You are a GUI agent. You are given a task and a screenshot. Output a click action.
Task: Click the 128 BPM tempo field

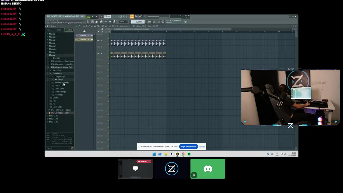[x=107, y=16]
